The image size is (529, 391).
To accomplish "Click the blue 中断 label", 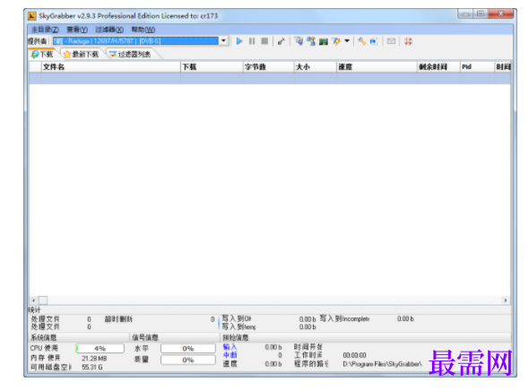I will [x=230, y=355].
